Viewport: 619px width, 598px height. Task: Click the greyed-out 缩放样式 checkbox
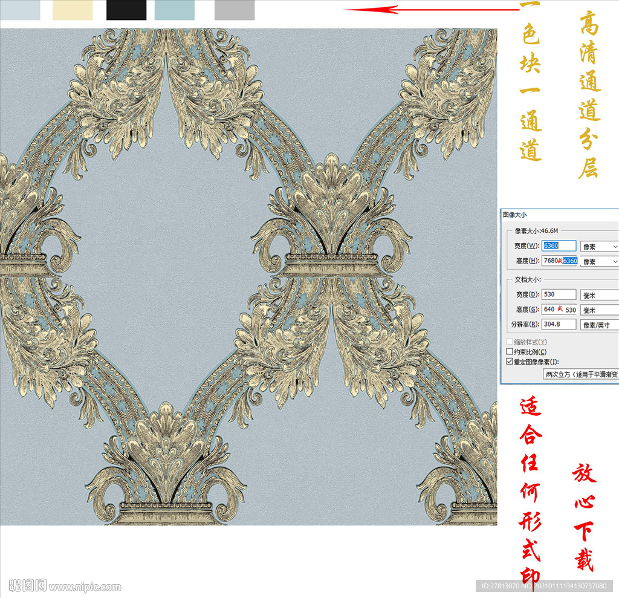pos(509,342)
